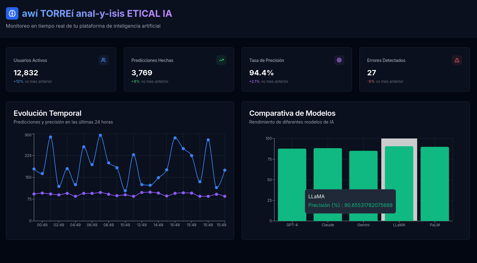Click the Predicciones Hechas total value 3,769
This screenshot has height=263, width=477.
142,73
